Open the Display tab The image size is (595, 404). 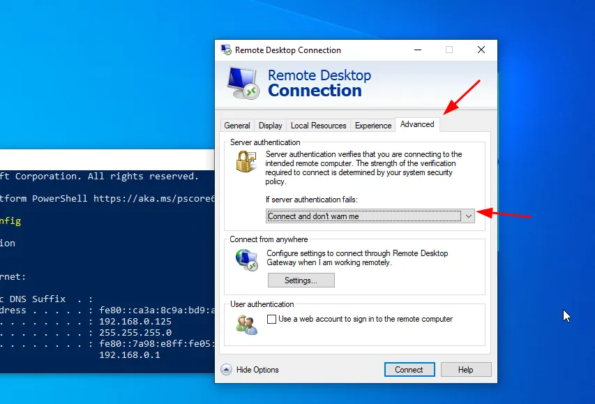[x=271, y=126]
